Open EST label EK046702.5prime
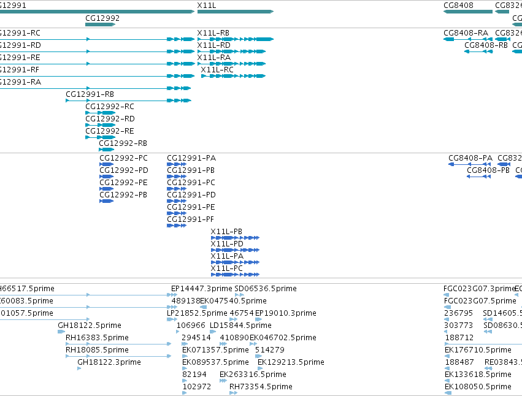The height and width of the screenshot is (396, 522). tap(283, 338)
